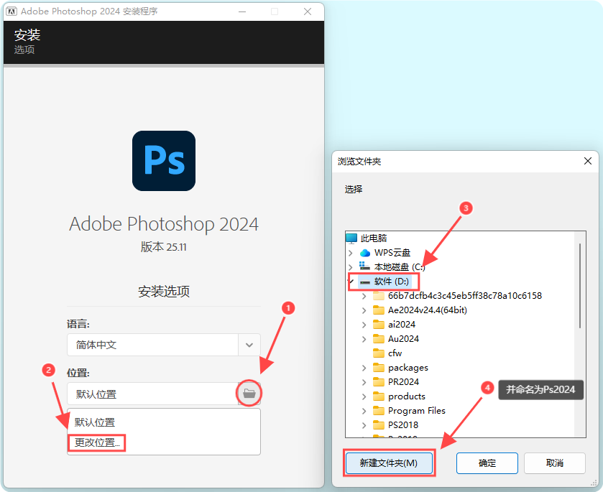Expand the 66b7dcfb4c3c45eb5ff38c78a10c6158 folder

tap(364, 296)
